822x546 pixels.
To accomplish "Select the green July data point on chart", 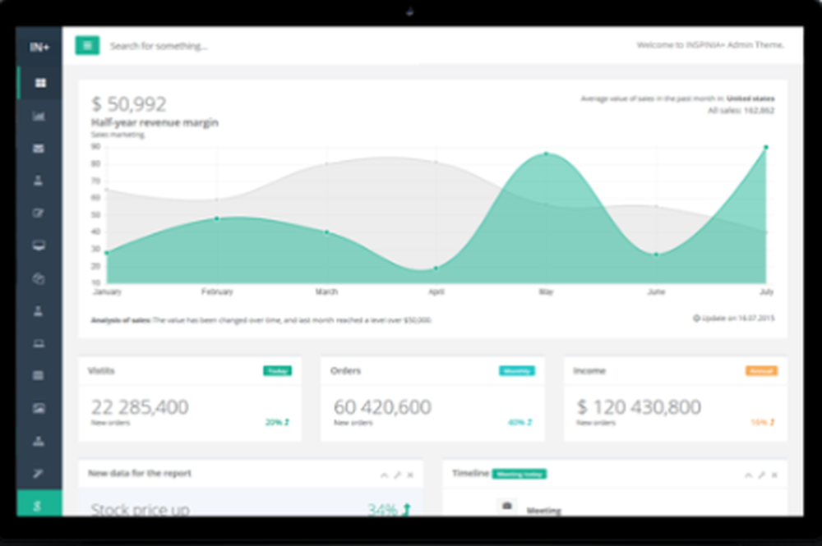I will coord(766,148).
